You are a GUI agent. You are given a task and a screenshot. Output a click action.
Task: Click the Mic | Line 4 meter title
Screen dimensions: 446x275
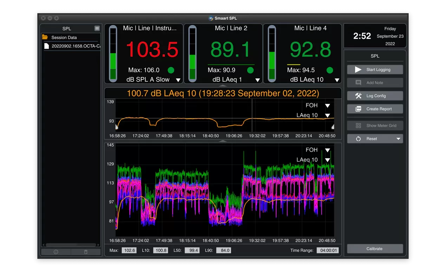coord(310,28)
